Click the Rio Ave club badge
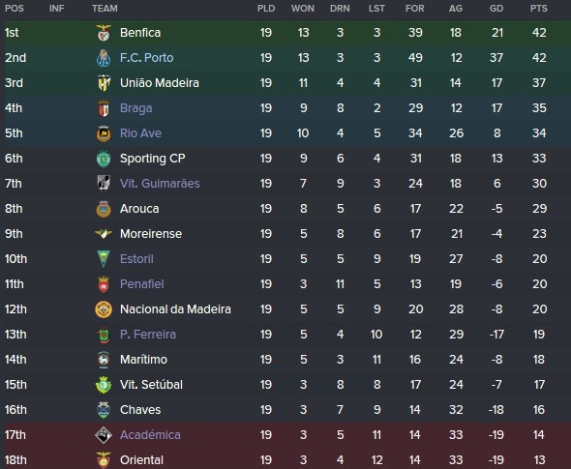571x469 pixels. coord(104,133)
